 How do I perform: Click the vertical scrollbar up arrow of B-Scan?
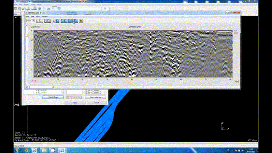point(27,25)
